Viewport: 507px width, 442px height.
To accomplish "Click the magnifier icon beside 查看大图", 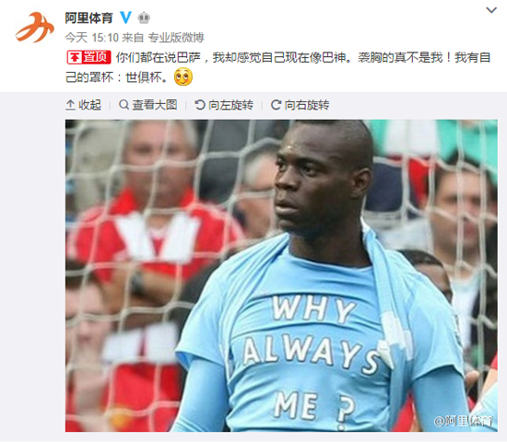I will (124, 105).
